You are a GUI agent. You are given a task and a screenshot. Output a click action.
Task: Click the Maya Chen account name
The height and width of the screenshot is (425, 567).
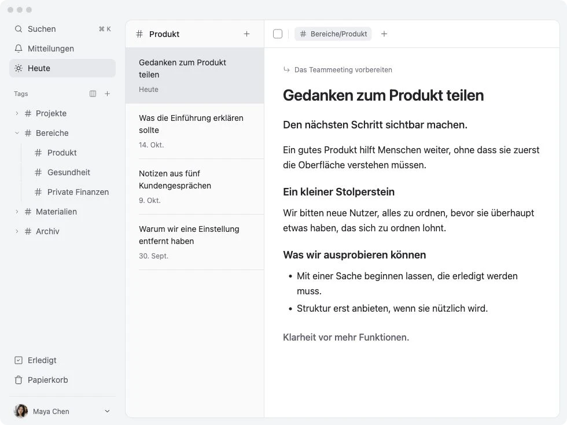51,411
